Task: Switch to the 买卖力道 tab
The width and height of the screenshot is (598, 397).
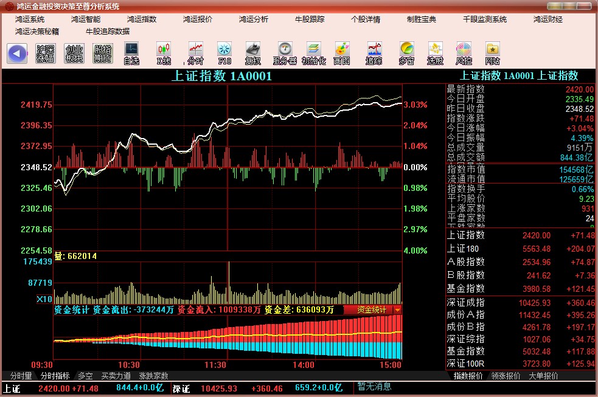Action: coord(116,376)
